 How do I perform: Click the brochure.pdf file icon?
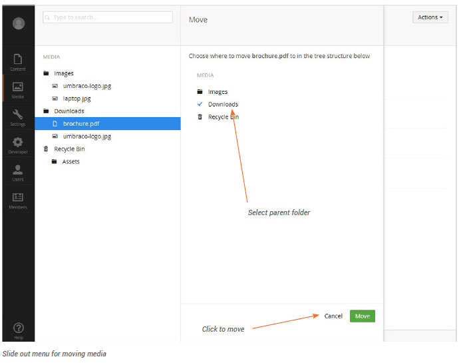coord(55,124)
